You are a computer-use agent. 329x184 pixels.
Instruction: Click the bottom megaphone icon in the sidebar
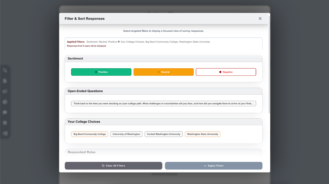(5, 133)
